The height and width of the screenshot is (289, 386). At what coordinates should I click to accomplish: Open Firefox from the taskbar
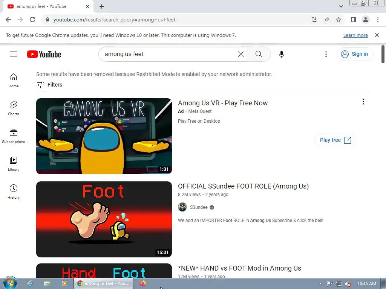(x=143, y=283)
